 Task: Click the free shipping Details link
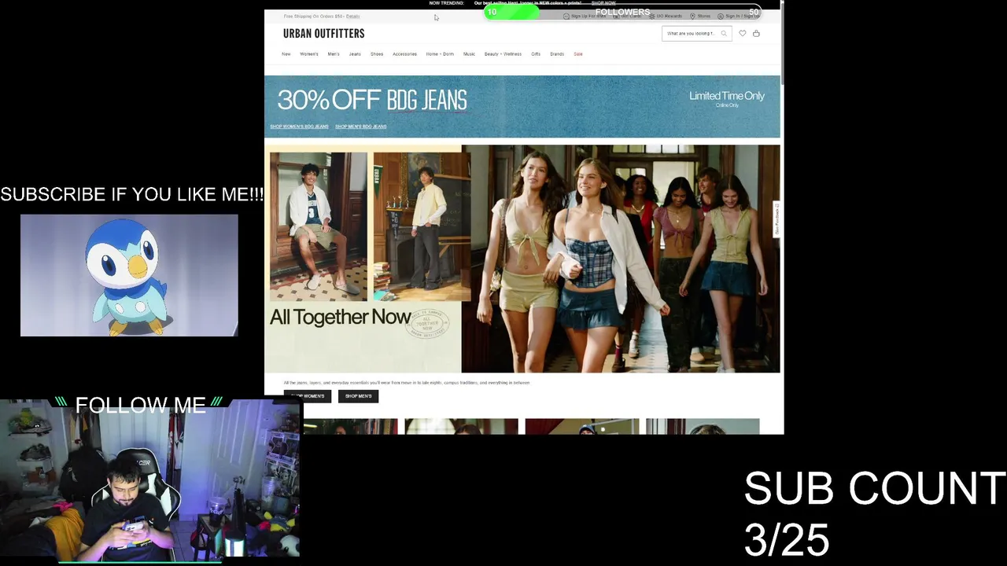352,17
